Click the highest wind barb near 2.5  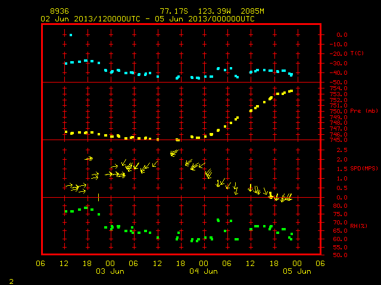(174, 153)
